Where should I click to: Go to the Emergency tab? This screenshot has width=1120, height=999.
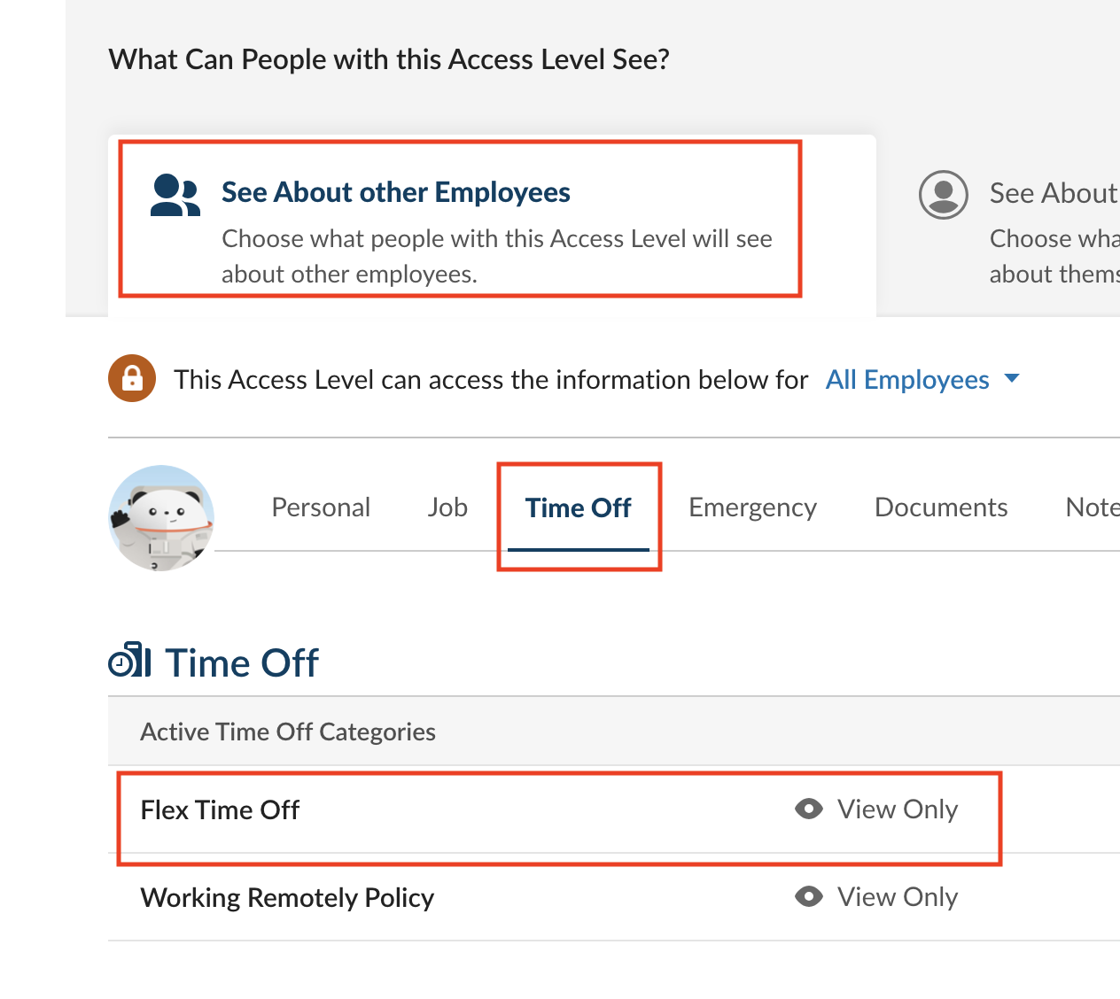point(752,507)
